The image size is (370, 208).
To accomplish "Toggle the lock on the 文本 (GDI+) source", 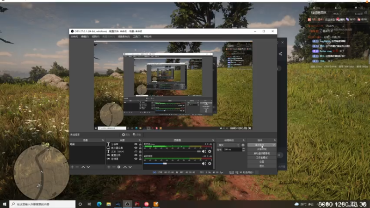I will [x=140, y=152].
